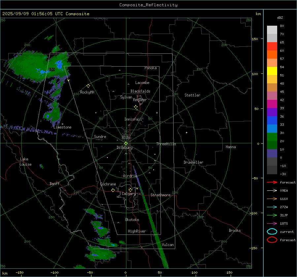Click the light blue 33 dBZ swatch

(x=272, y=129)
